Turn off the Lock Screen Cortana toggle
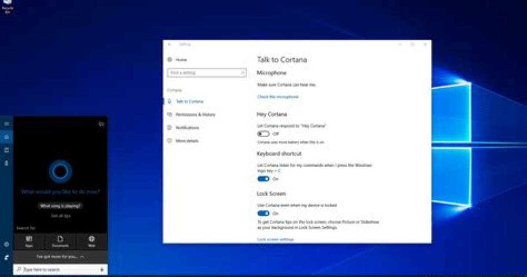This screenshot has height=277, width=527. (263, 213)
